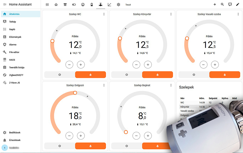Select the Teszt tab
This screenshot has width=243, height=153.
pos(128,5)
